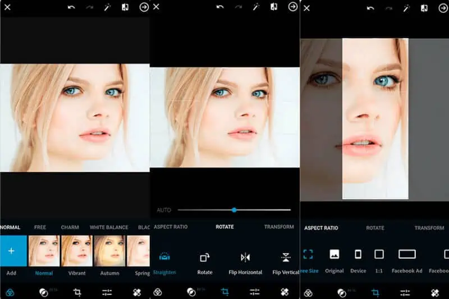Image resolution: width=449 pixels, height=299 pixels.
Task: Tap adjustments sliders icon in right bottom bar
Action: [405, 293]
